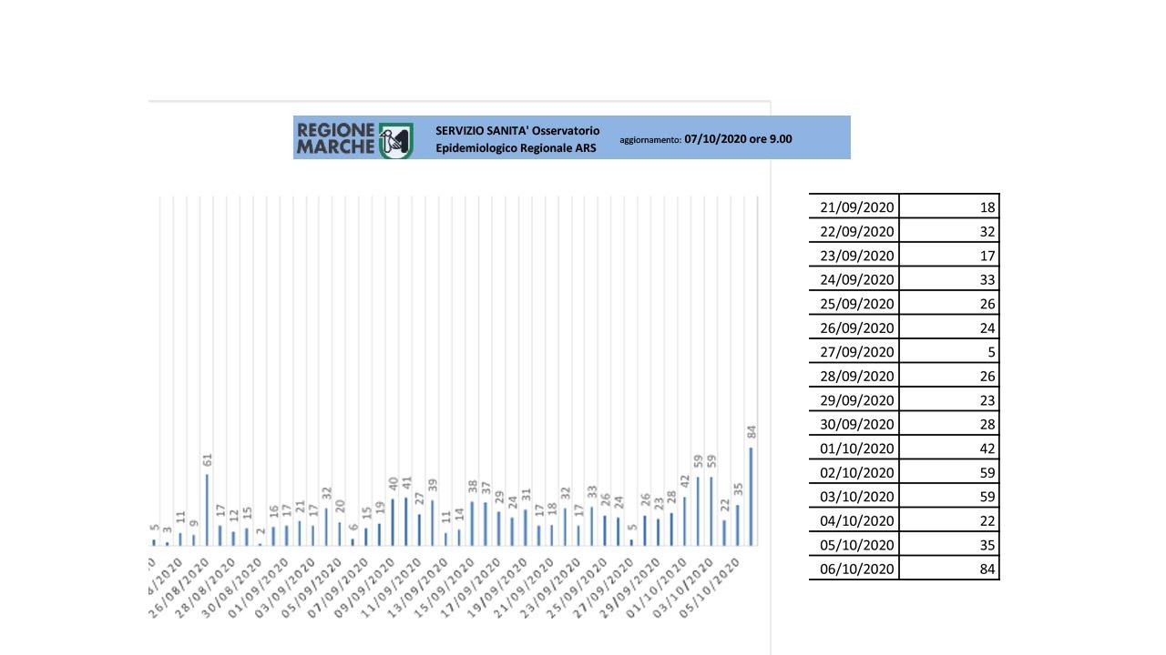
Task: Click the tallest chart bar labeled 84
Action: click(x=752, y=497)
